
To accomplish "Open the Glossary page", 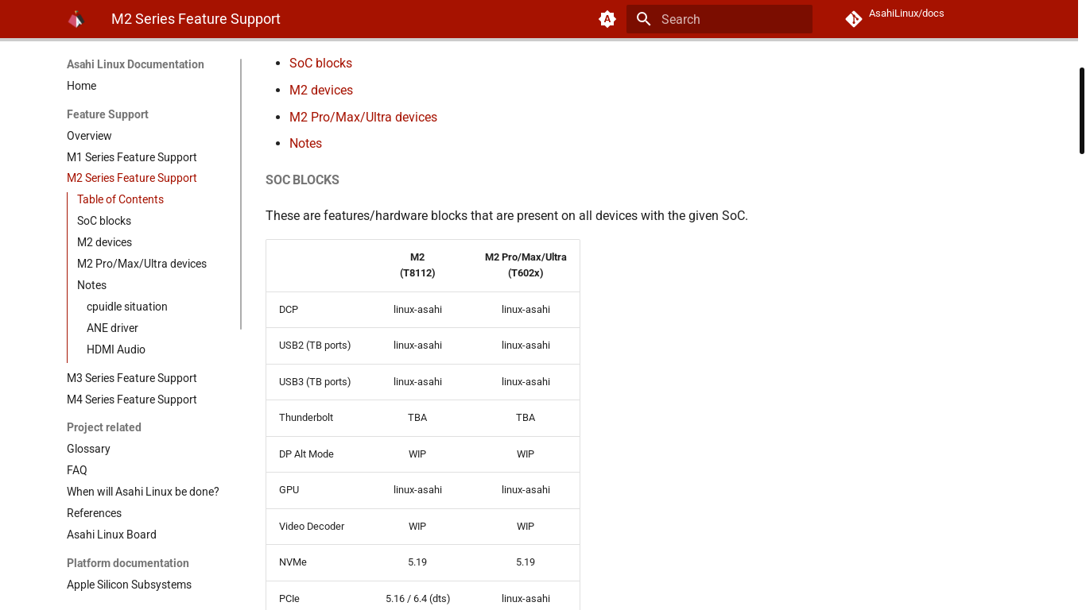I will 88,449.
